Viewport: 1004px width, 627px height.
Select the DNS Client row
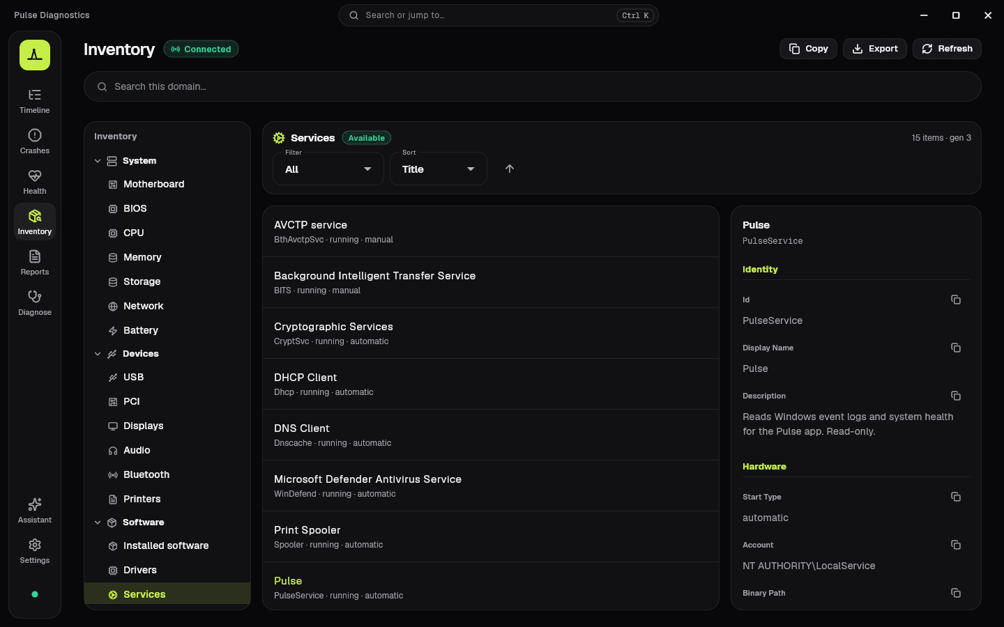pyautogui.click(x=491, y=435)
